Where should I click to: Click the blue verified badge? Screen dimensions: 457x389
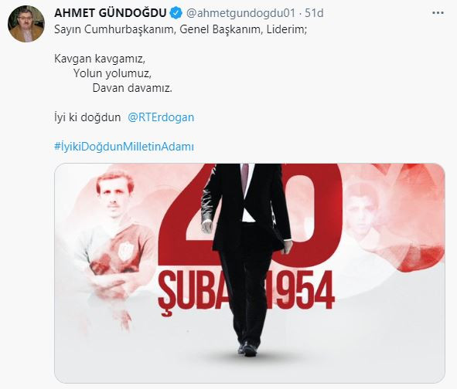[x=176, y=13]
